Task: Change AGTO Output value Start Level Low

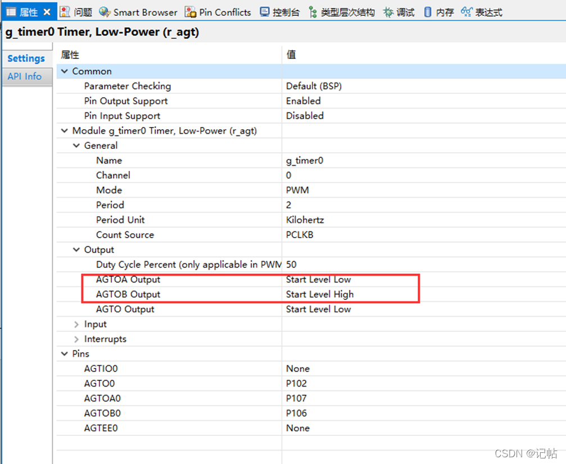Action: [x=318, y=309]
